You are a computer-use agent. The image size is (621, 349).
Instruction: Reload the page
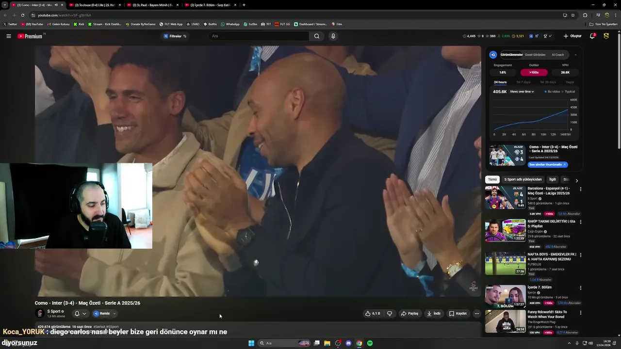click(x=22, y=15)
